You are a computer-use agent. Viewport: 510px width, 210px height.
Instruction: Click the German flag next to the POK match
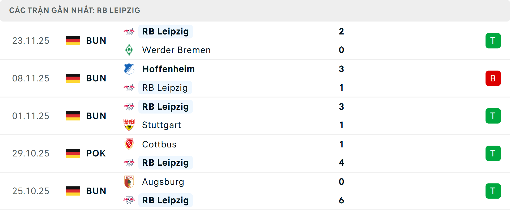tap(73, 153)
